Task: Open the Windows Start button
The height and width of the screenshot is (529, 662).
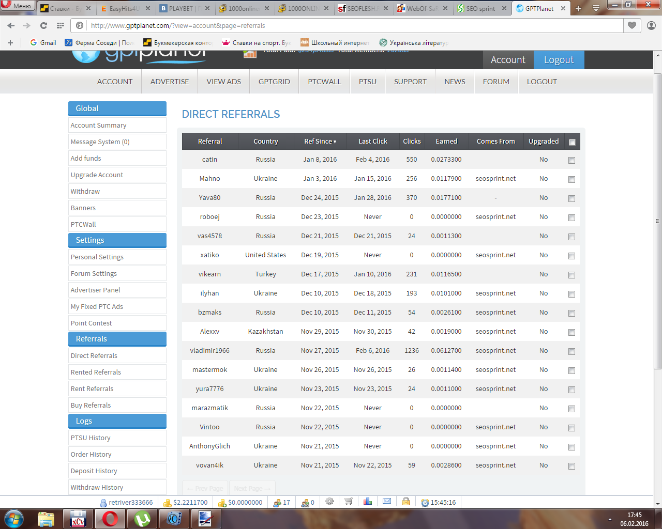Action: click(x=14, y=519)
